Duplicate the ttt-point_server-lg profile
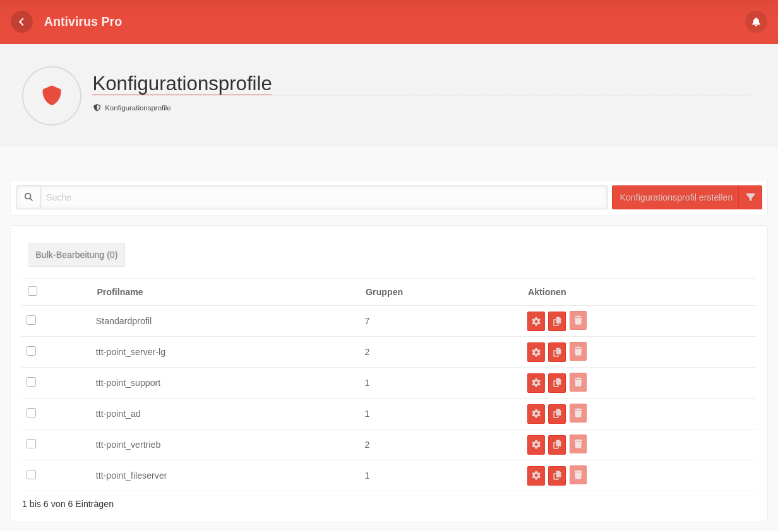This screenshot has height=531, width=778. click(x=557, y=352)
